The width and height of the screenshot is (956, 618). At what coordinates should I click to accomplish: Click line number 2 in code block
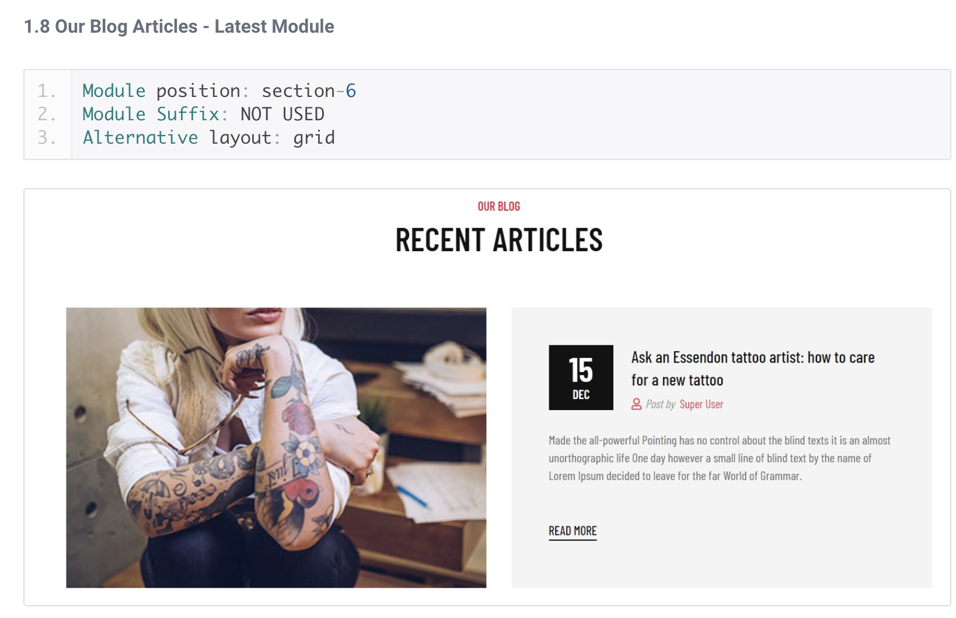tap(47, 114)
